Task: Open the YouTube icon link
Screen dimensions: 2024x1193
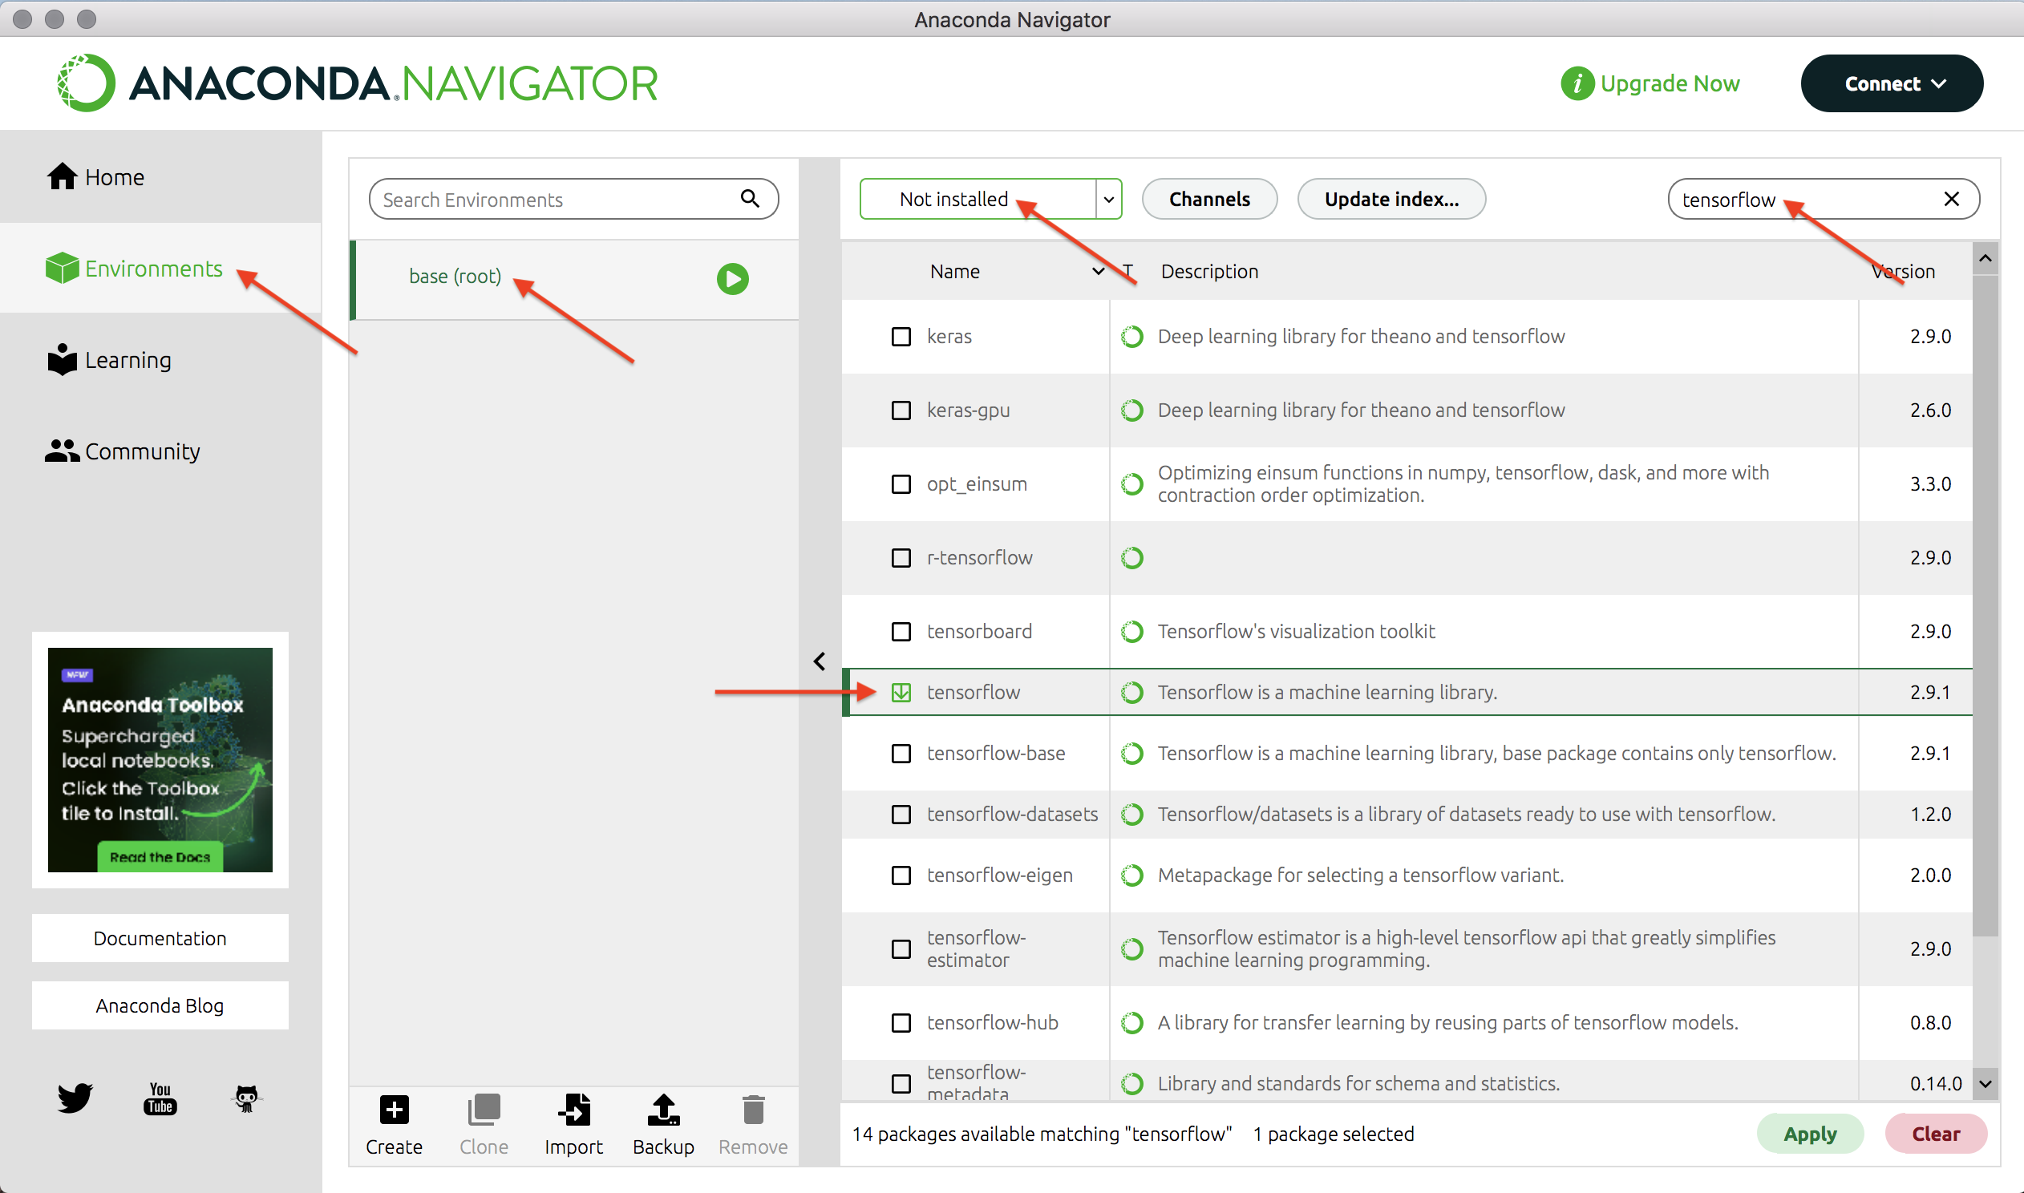Action: (x=160, y=1098)
